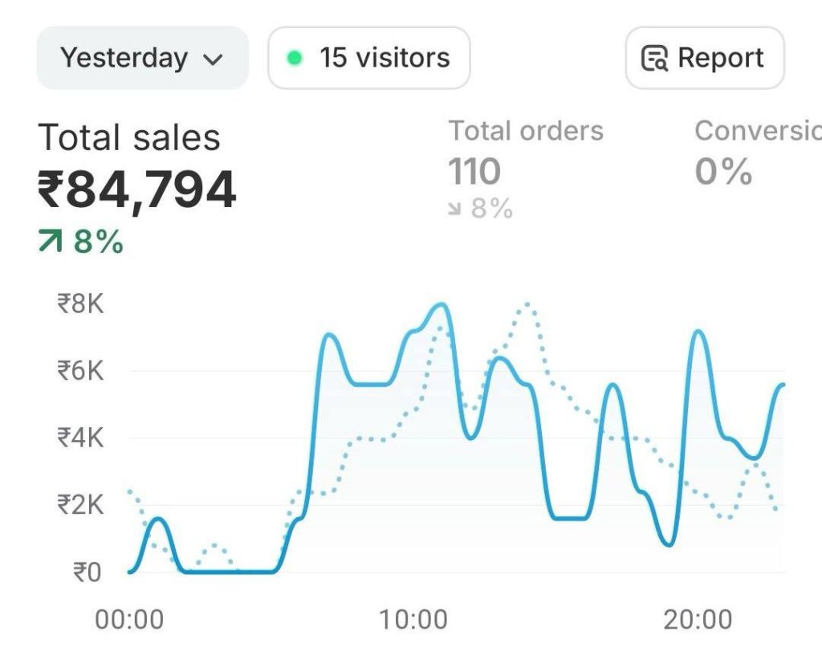
Task: Click the ₹84,794 total sales amount
Action: (137, 189)
